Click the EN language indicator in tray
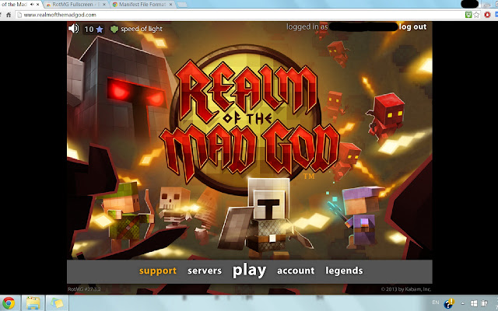 [436, 302]
